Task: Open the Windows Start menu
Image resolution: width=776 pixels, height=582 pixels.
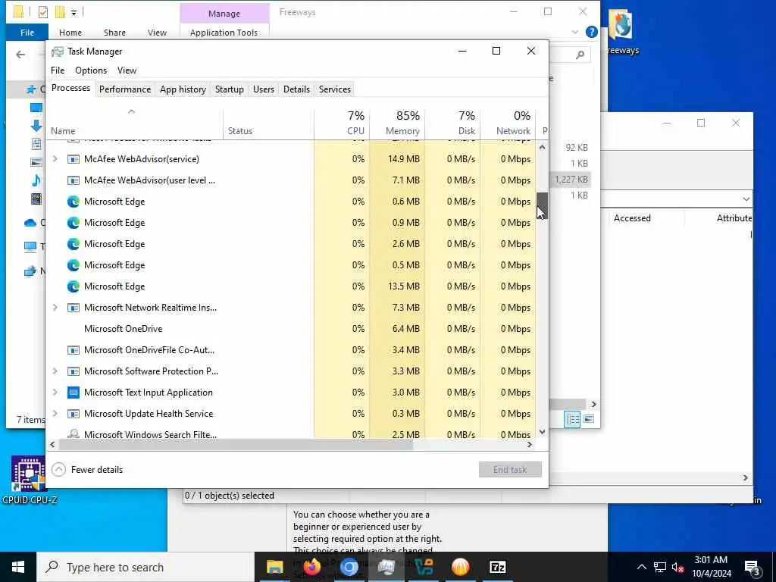Action: click(18, 567)
